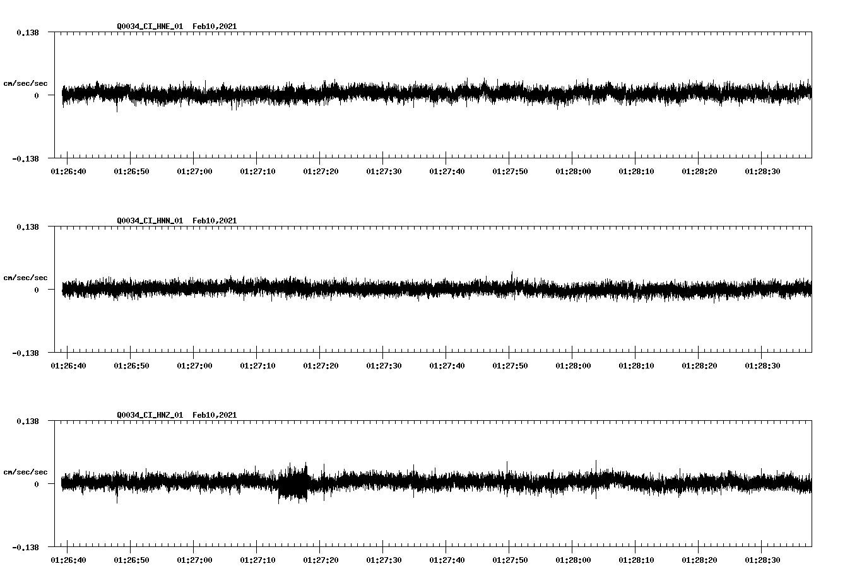Click the downward spike near 01:26:50 on HNZ
Image resolution: width=857 pixels, height=583 pixels.
116,498
